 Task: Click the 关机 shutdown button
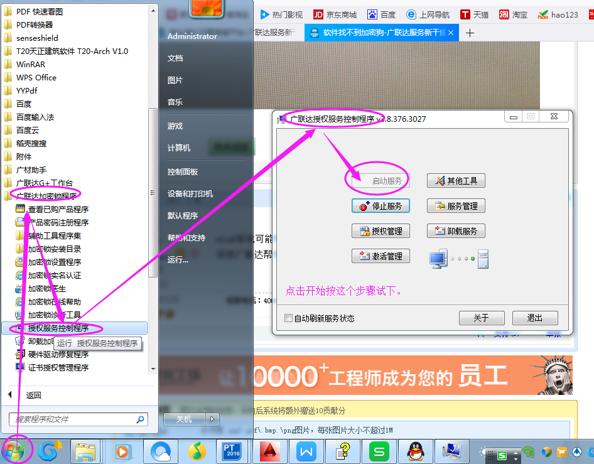point(184,419)
